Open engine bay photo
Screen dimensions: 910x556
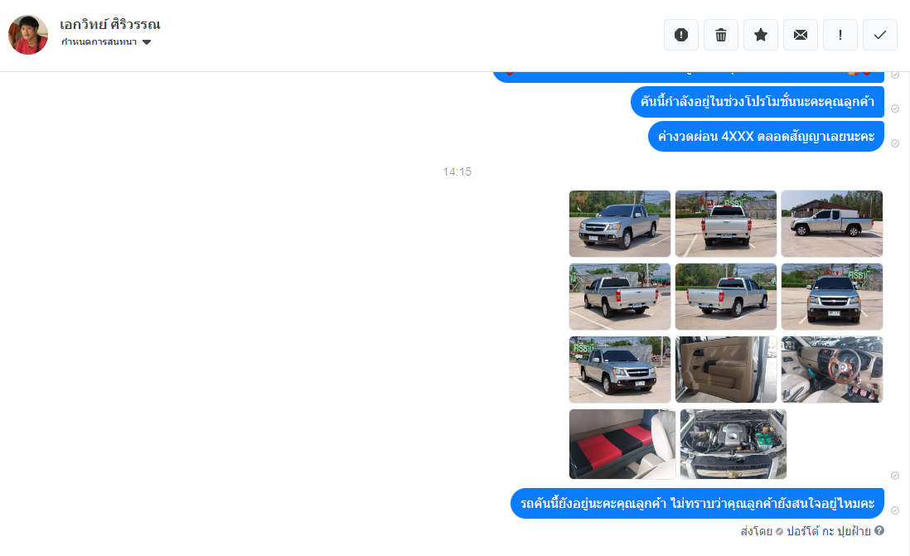point(733,444)
